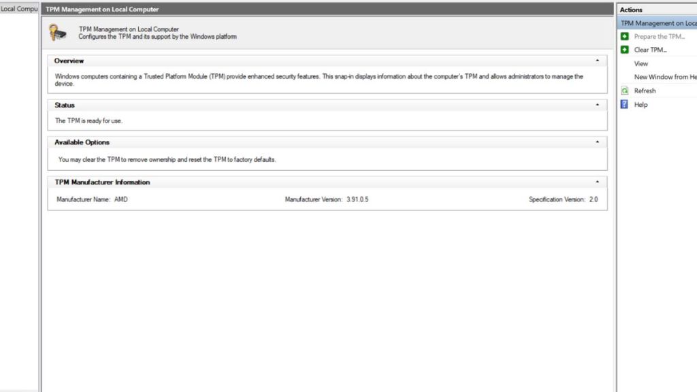Collapse the Available Options section
The width and height of the screenshot is (697, 392).
[597, 142]
